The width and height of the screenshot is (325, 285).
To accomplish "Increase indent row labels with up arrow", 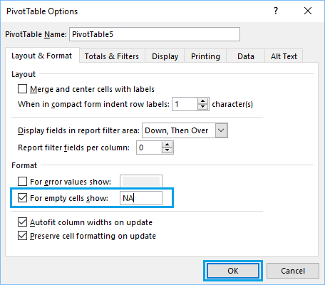I will (x=202, y=101).
